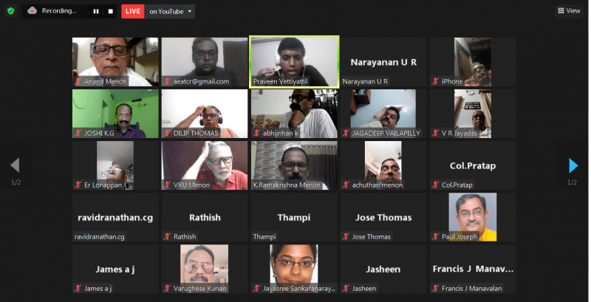
Task: Expand the on YouTube live dropdown
Action: coord(170,11)
